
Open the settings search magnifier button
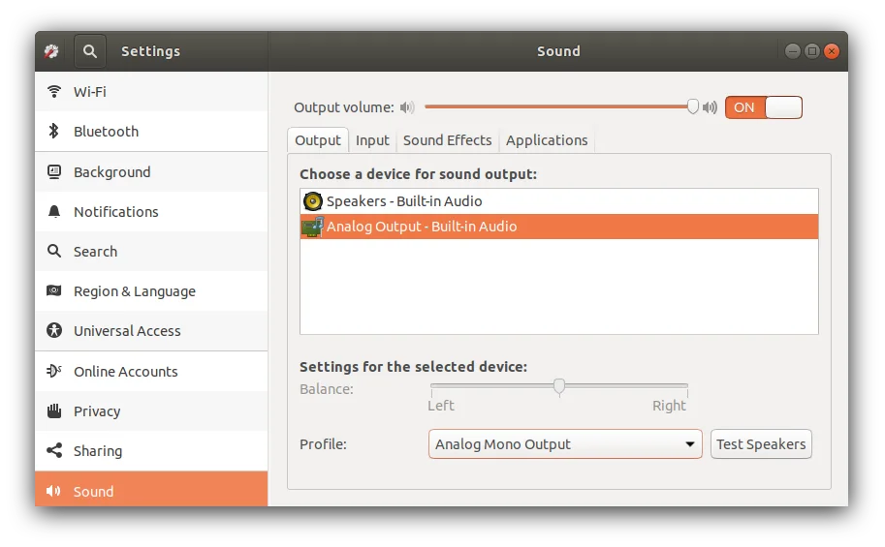90,51
